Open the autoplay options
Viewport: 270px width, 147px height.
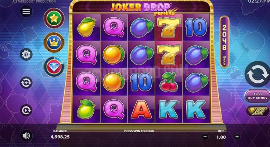pyautogui.click(x=26, y=110)
